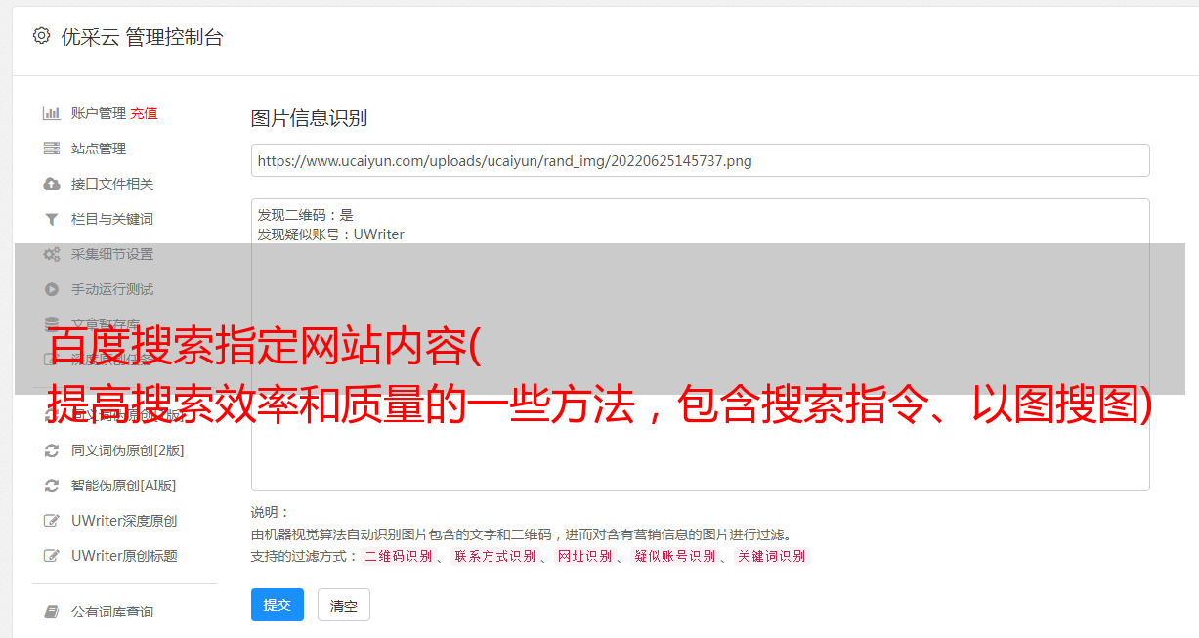Click the cloud upload icon for 接口文件相关
This screenshot has height=638, width=1199.
tap(52, 184)
